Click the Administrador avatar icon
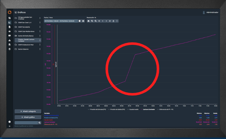Viewport: 226px width, 139px height. coord(204,12)
